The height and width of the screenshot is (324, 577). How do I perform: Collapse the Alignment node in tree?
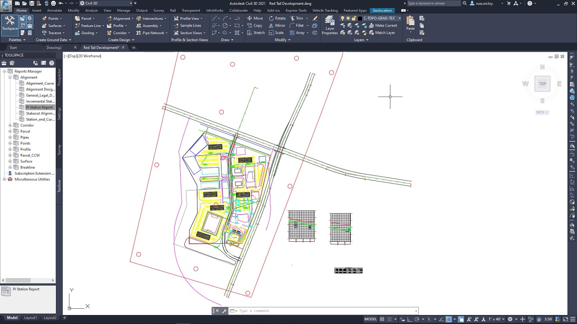coord(10,77)
